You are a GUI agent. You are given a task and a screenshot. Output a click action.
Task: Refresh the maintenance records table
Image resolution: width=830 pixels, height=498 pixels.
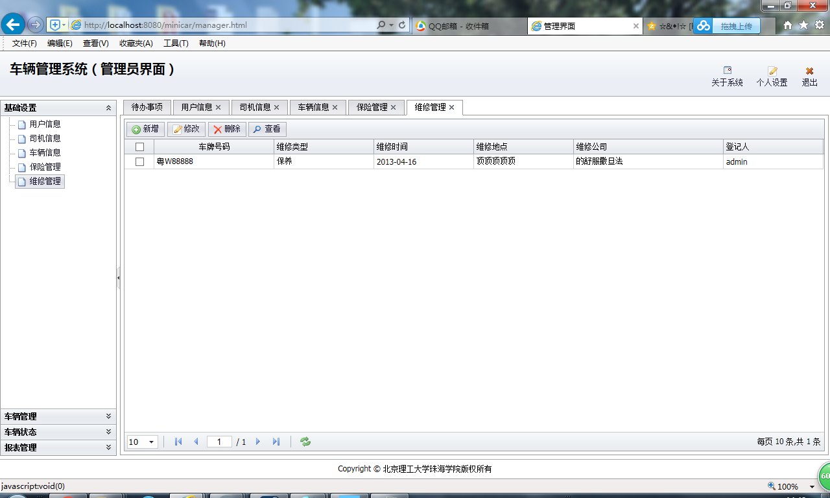point(305,442)
